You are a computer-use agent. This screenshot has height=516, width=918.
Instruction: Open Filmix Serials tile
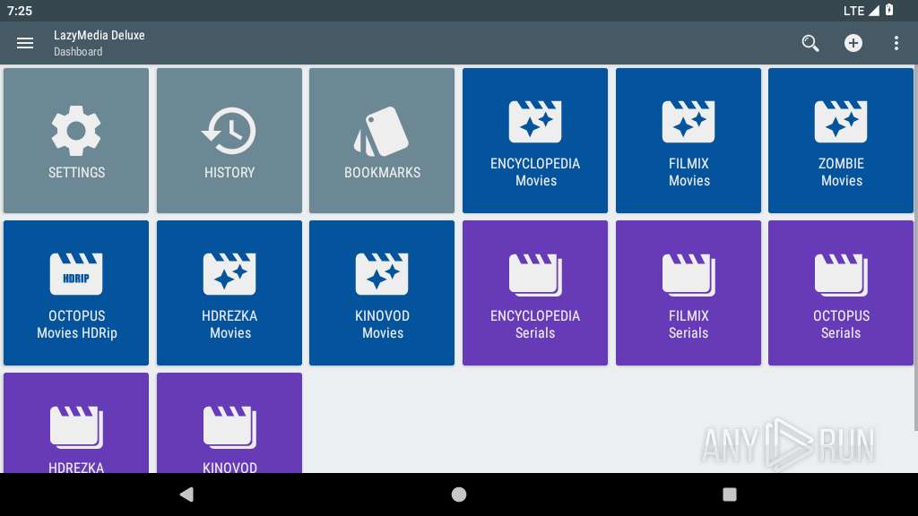(x=688, y=293)
